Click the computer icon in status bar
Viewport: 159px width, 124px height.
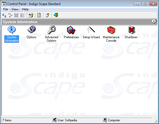(105, 120)
